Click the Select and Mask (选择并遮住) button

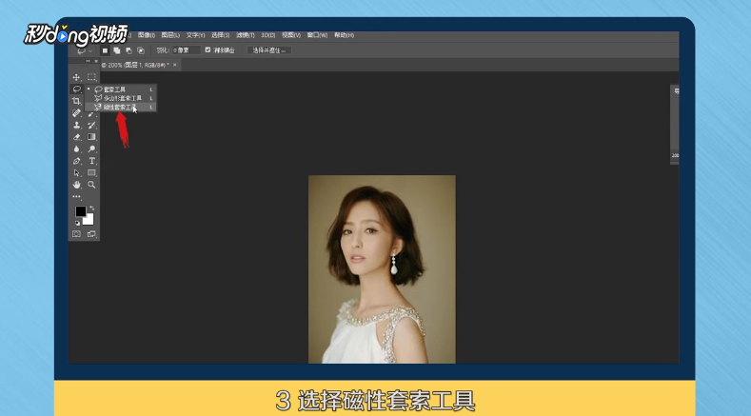tap(269, 50)
